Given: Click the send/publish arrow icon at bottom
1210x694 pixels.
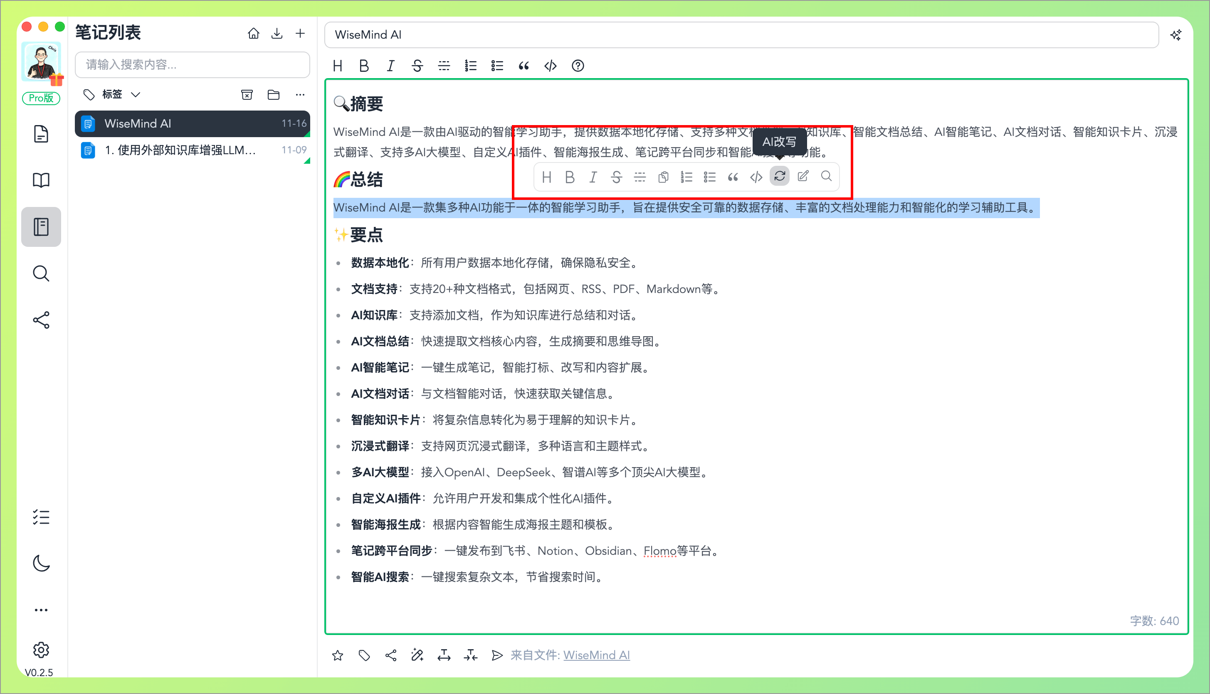Looking at the screenshot, I should tap(496, 655).
